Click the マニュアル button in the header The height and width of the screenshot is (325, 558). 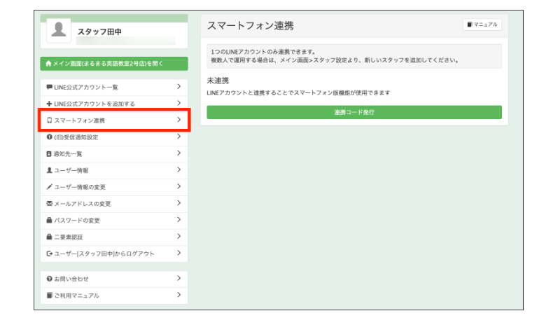pos(482,25)
